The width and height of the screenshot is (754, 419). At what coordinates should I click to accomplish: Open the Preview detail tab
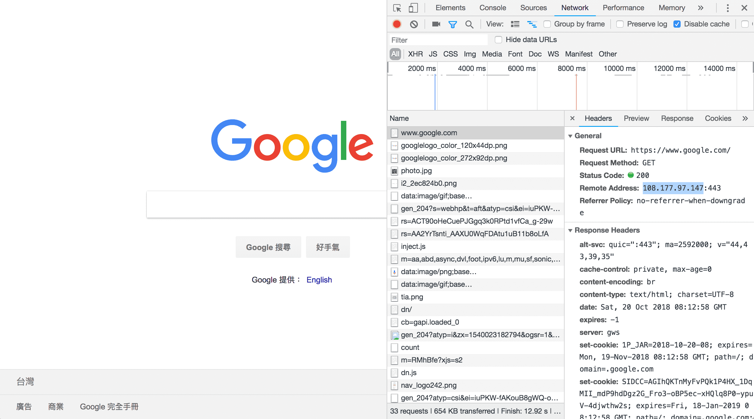click(636, 118)
